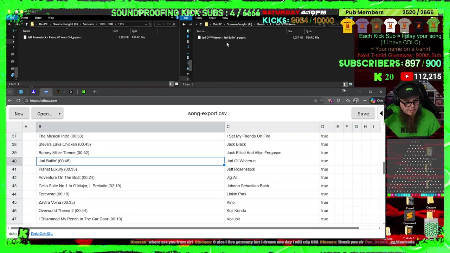Sort by Type in right Explorer
The width and height of the screenshot is (450, 253).
click(309, 31)
